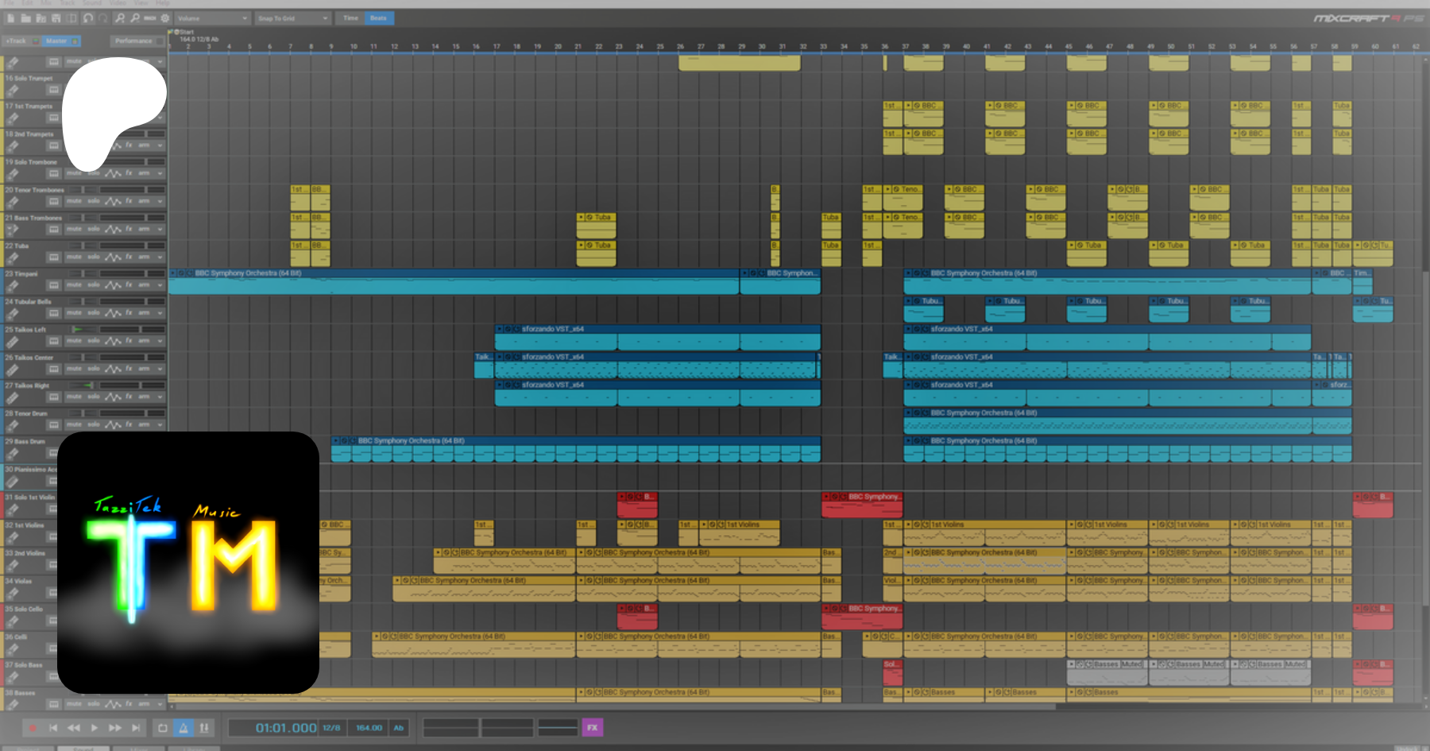Image resolution: width=1430 pixels, height=751 pixels.
Task: Open the Volume automation dropdown
Action: [x=212, y=17]
